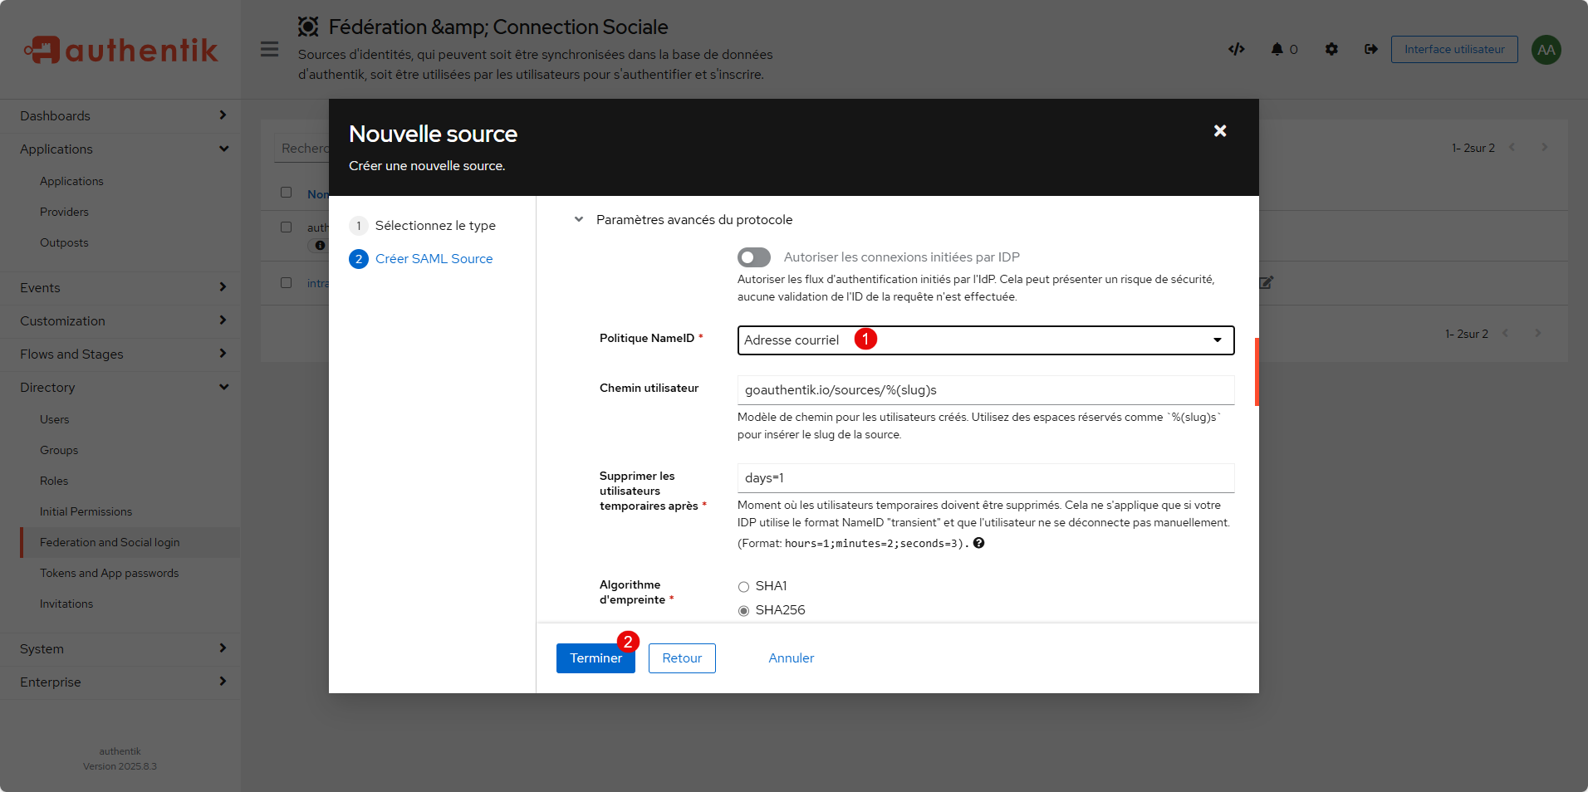Open the notifications bell icon
The image size is (1588, 792).
[1277, 49]
